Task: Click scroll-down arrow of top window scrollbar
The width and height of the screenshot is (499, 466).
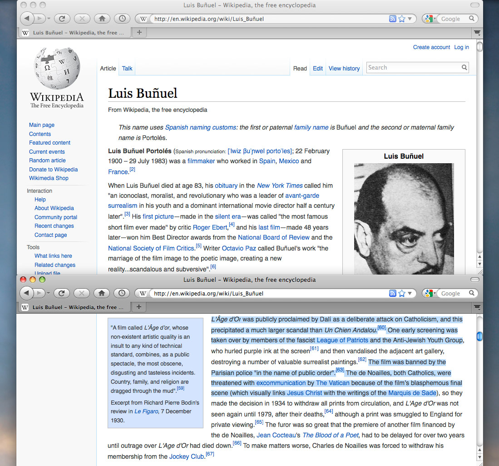Action: tap(479, 264)
